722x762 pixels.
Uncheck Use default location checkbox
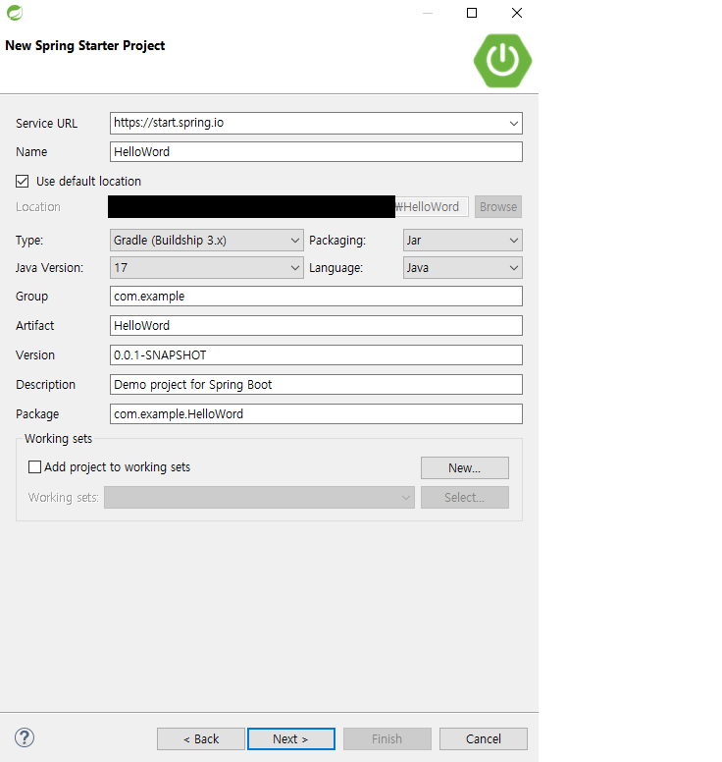(22, 182)
